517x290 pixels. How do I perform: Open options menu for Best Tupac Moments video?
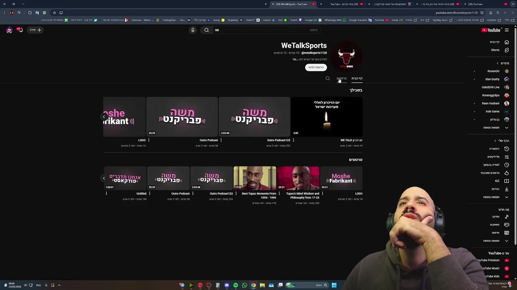coord(236,194)
